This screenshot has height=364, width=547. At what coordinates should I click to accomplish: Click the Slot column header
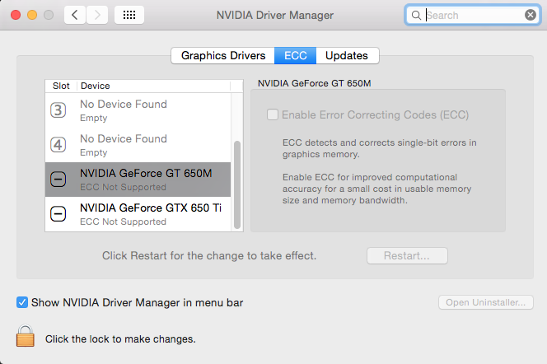click(61, 86)
